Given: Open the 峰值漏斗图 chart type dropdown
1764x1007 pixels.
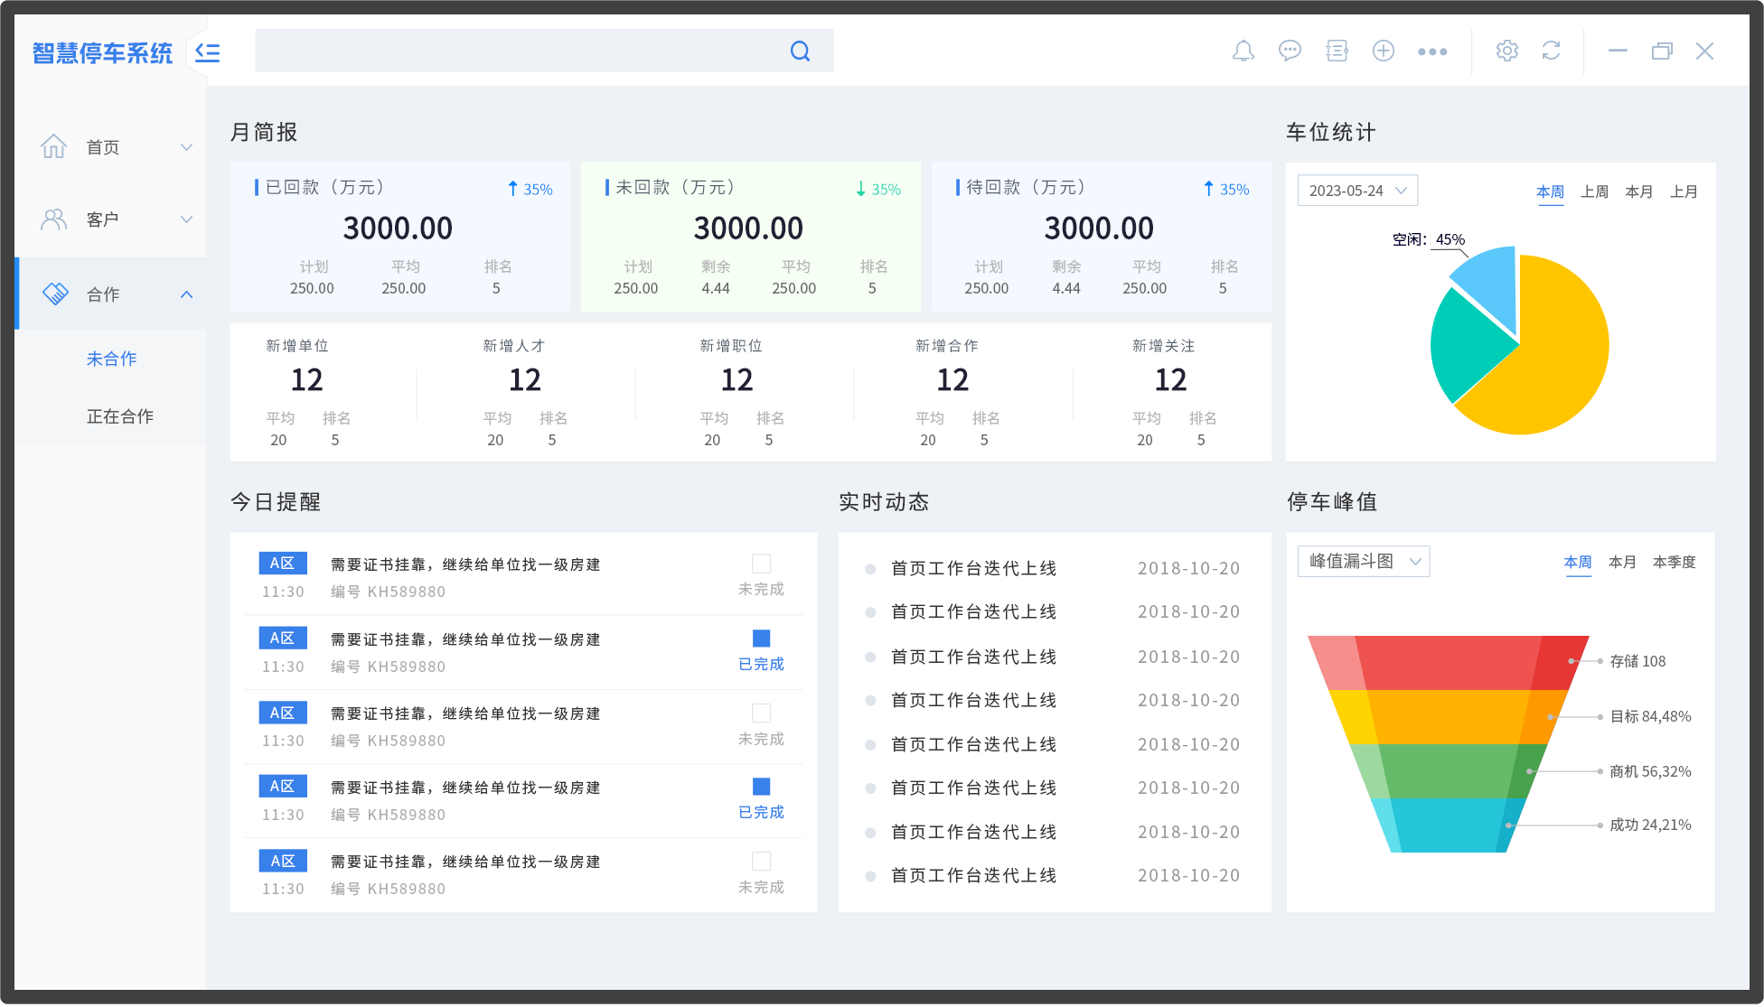Looking at the screenshot, I should pyautogui.click(x=1364, y=561).
